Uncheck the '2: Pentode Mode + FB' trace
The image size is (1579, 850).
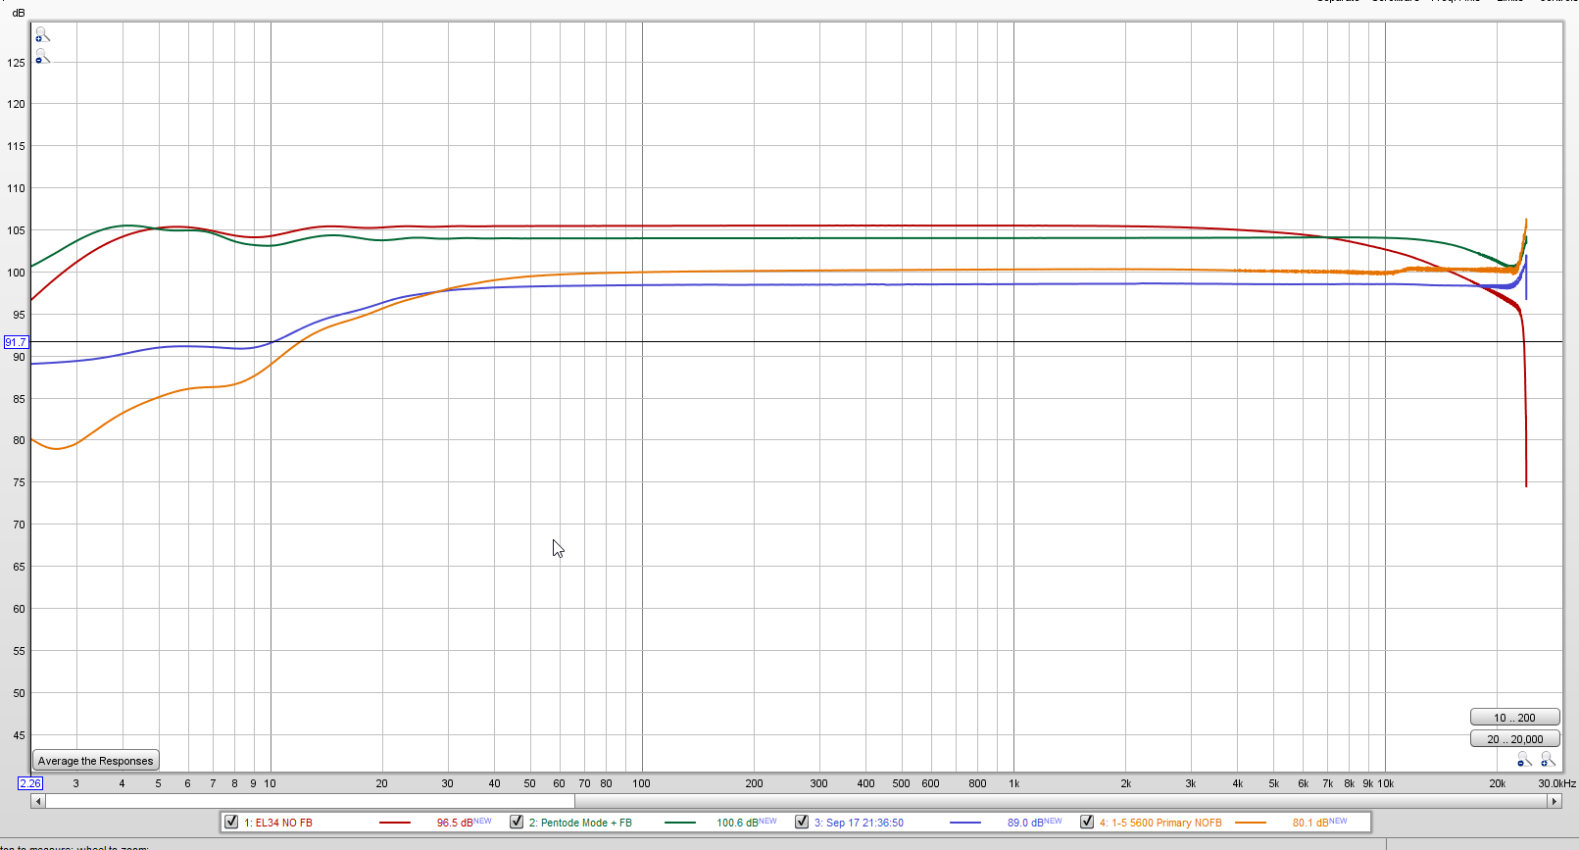[517, 822]
